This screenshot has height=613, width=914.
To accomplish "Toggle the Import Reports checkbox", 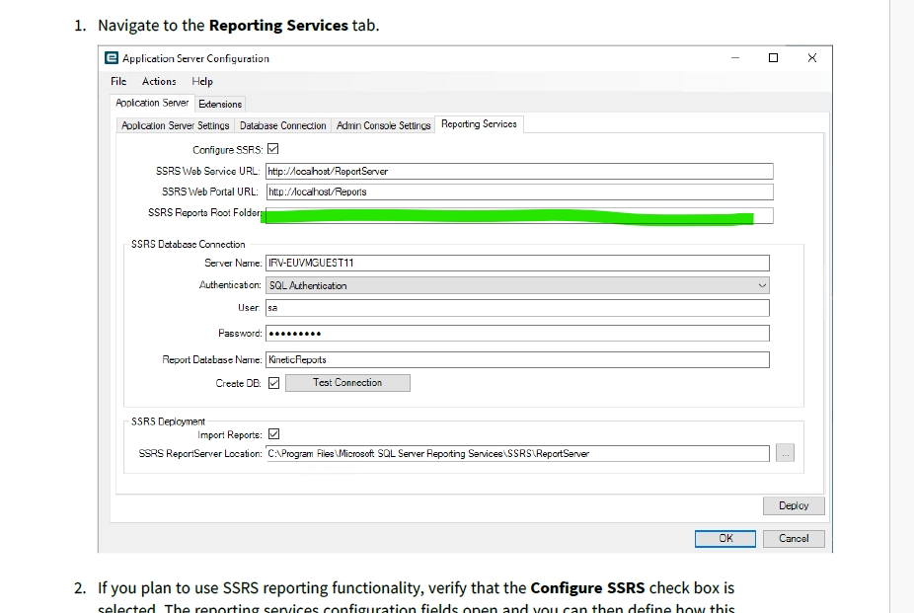I will coord(274,434).
